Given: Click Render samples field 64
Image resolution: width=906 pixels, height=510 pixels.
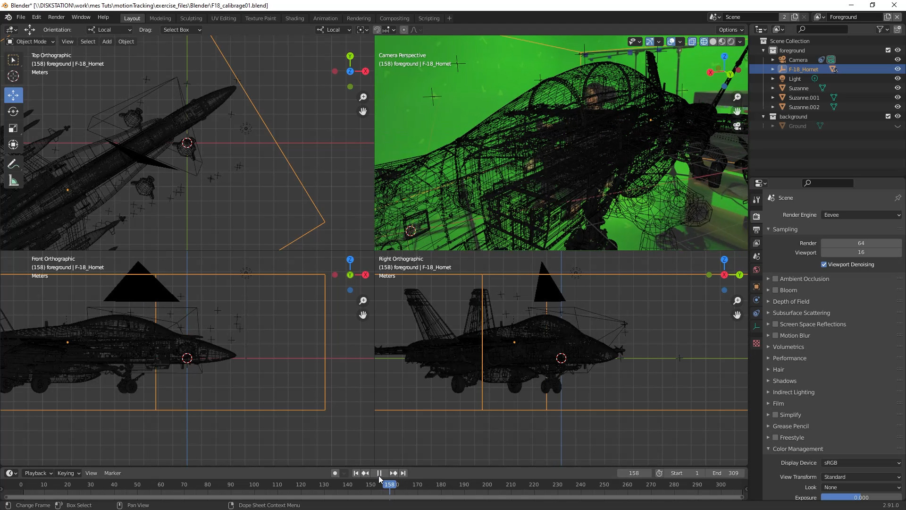Looking at the screenshot, I should [862, 243].
